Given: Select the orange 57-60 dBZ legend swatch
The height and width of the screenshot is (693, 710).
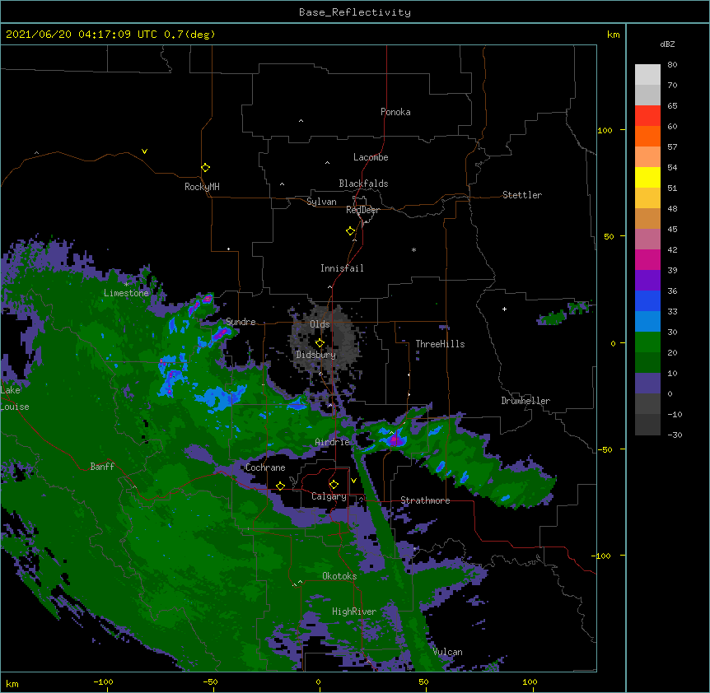Looking at the screenshot, I should coord(647,136).
